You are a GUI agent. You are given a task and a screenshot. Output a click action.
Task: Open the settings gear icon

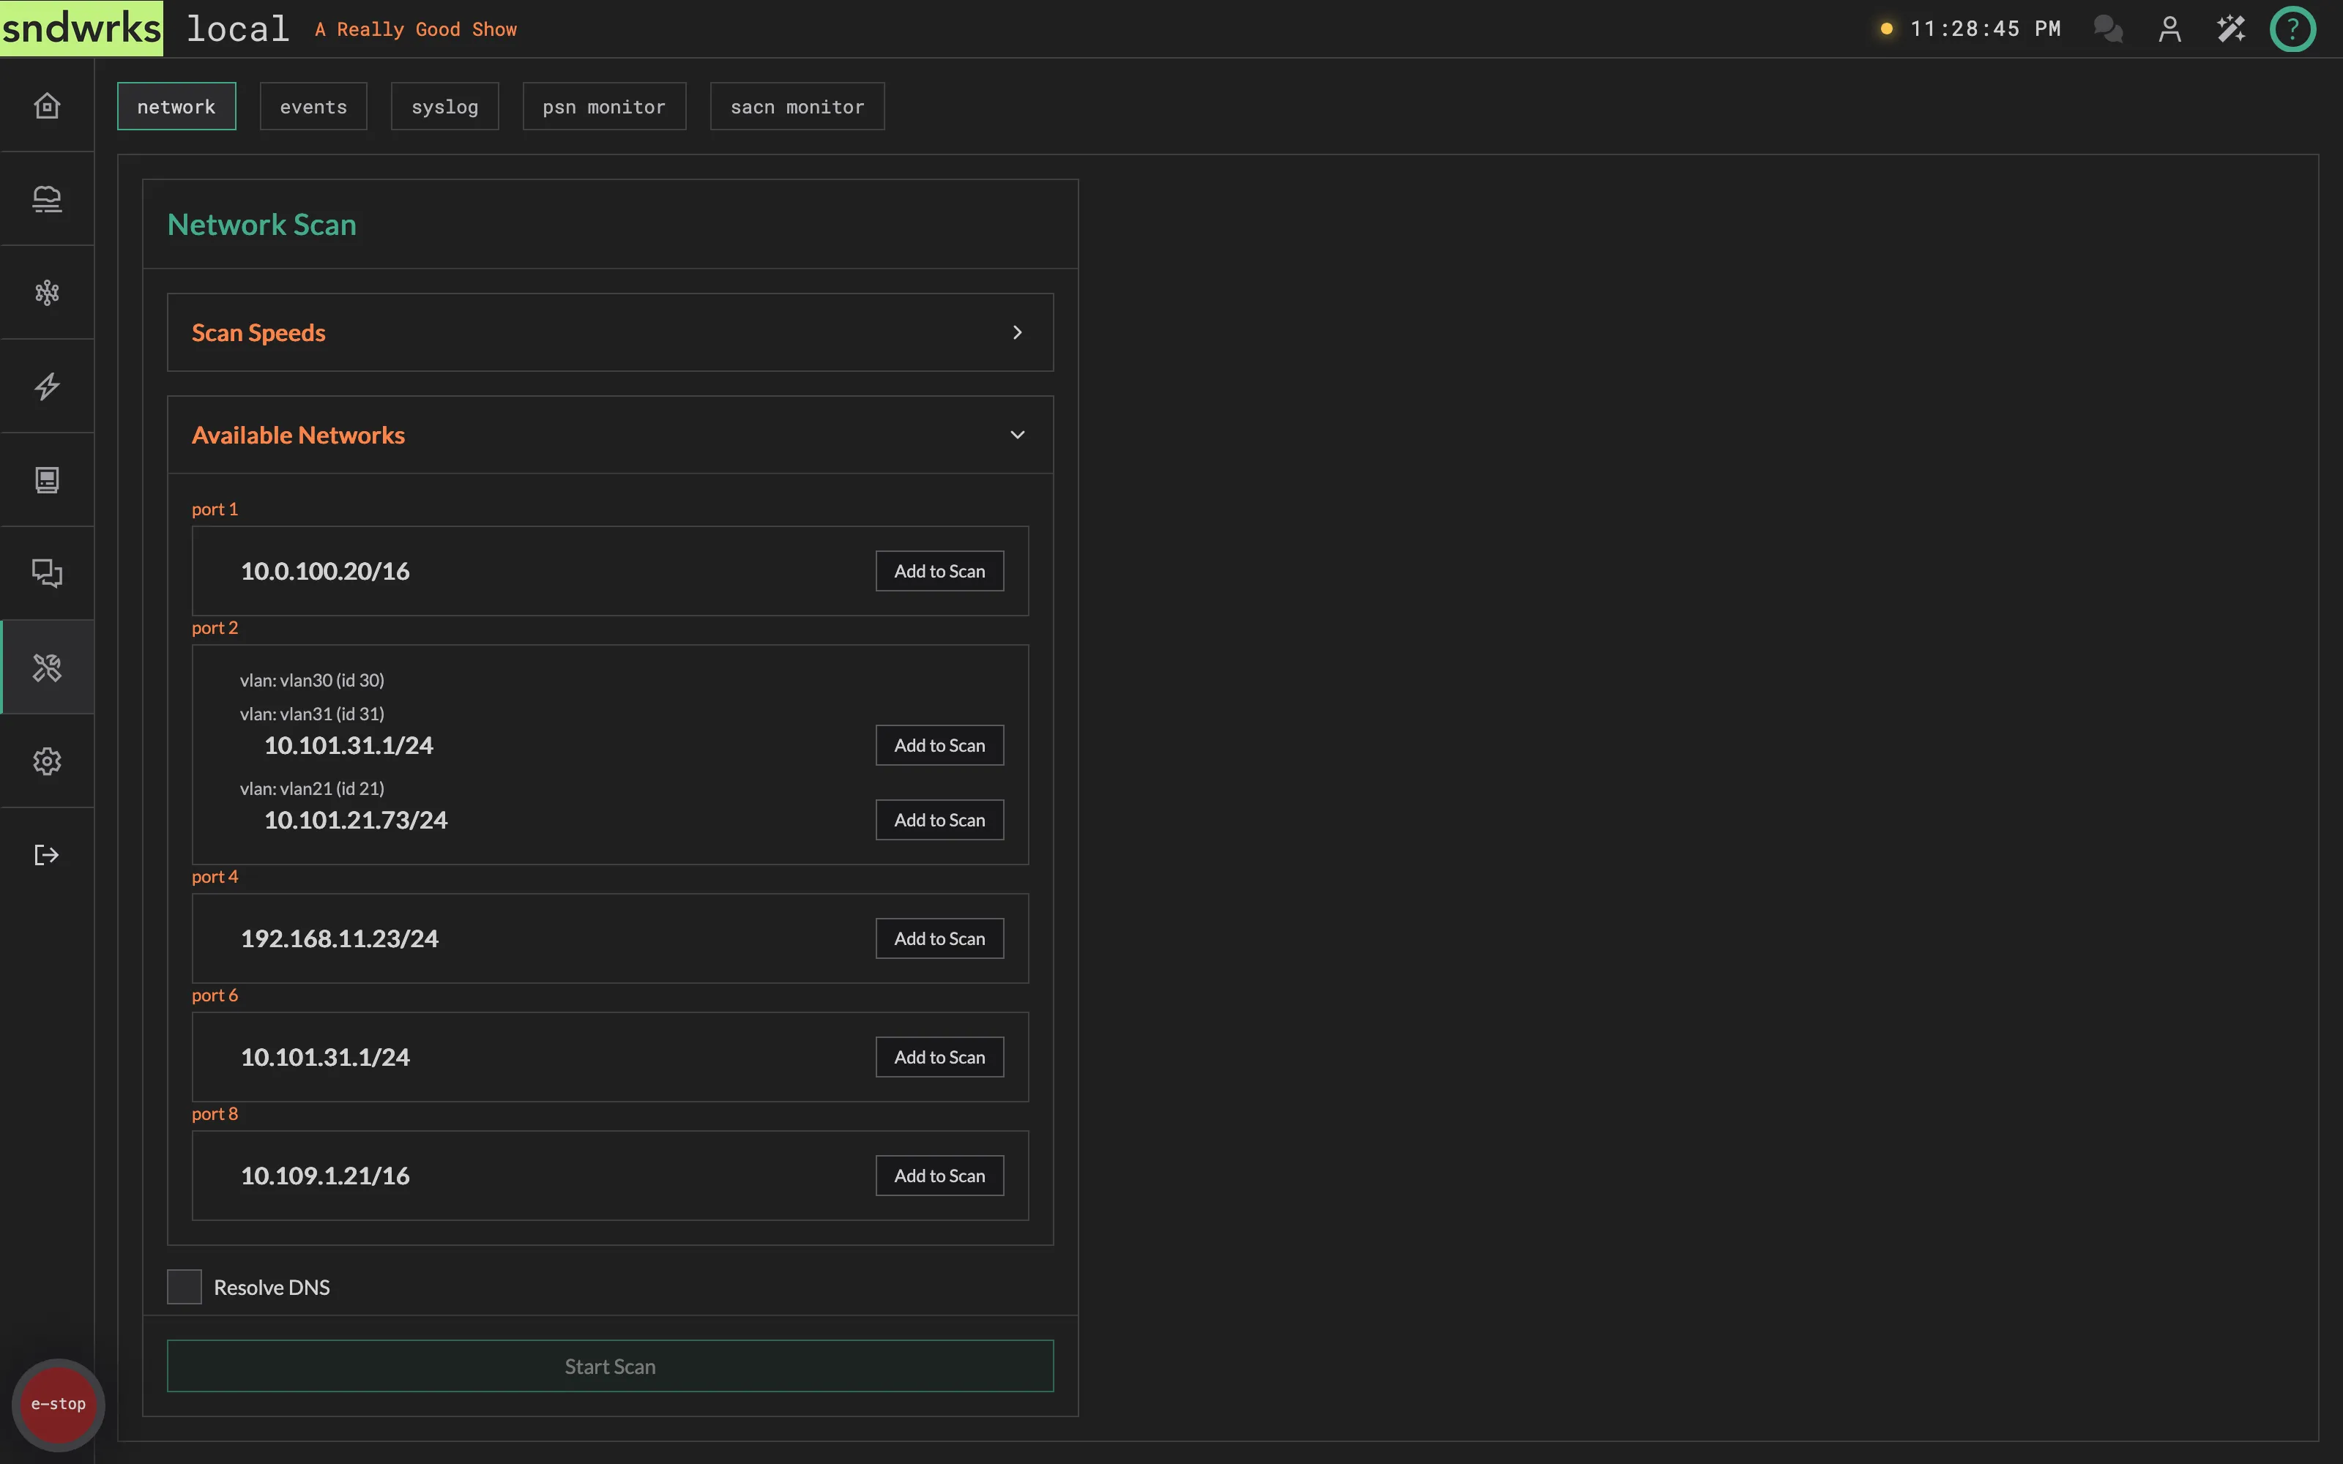[46, 761]
